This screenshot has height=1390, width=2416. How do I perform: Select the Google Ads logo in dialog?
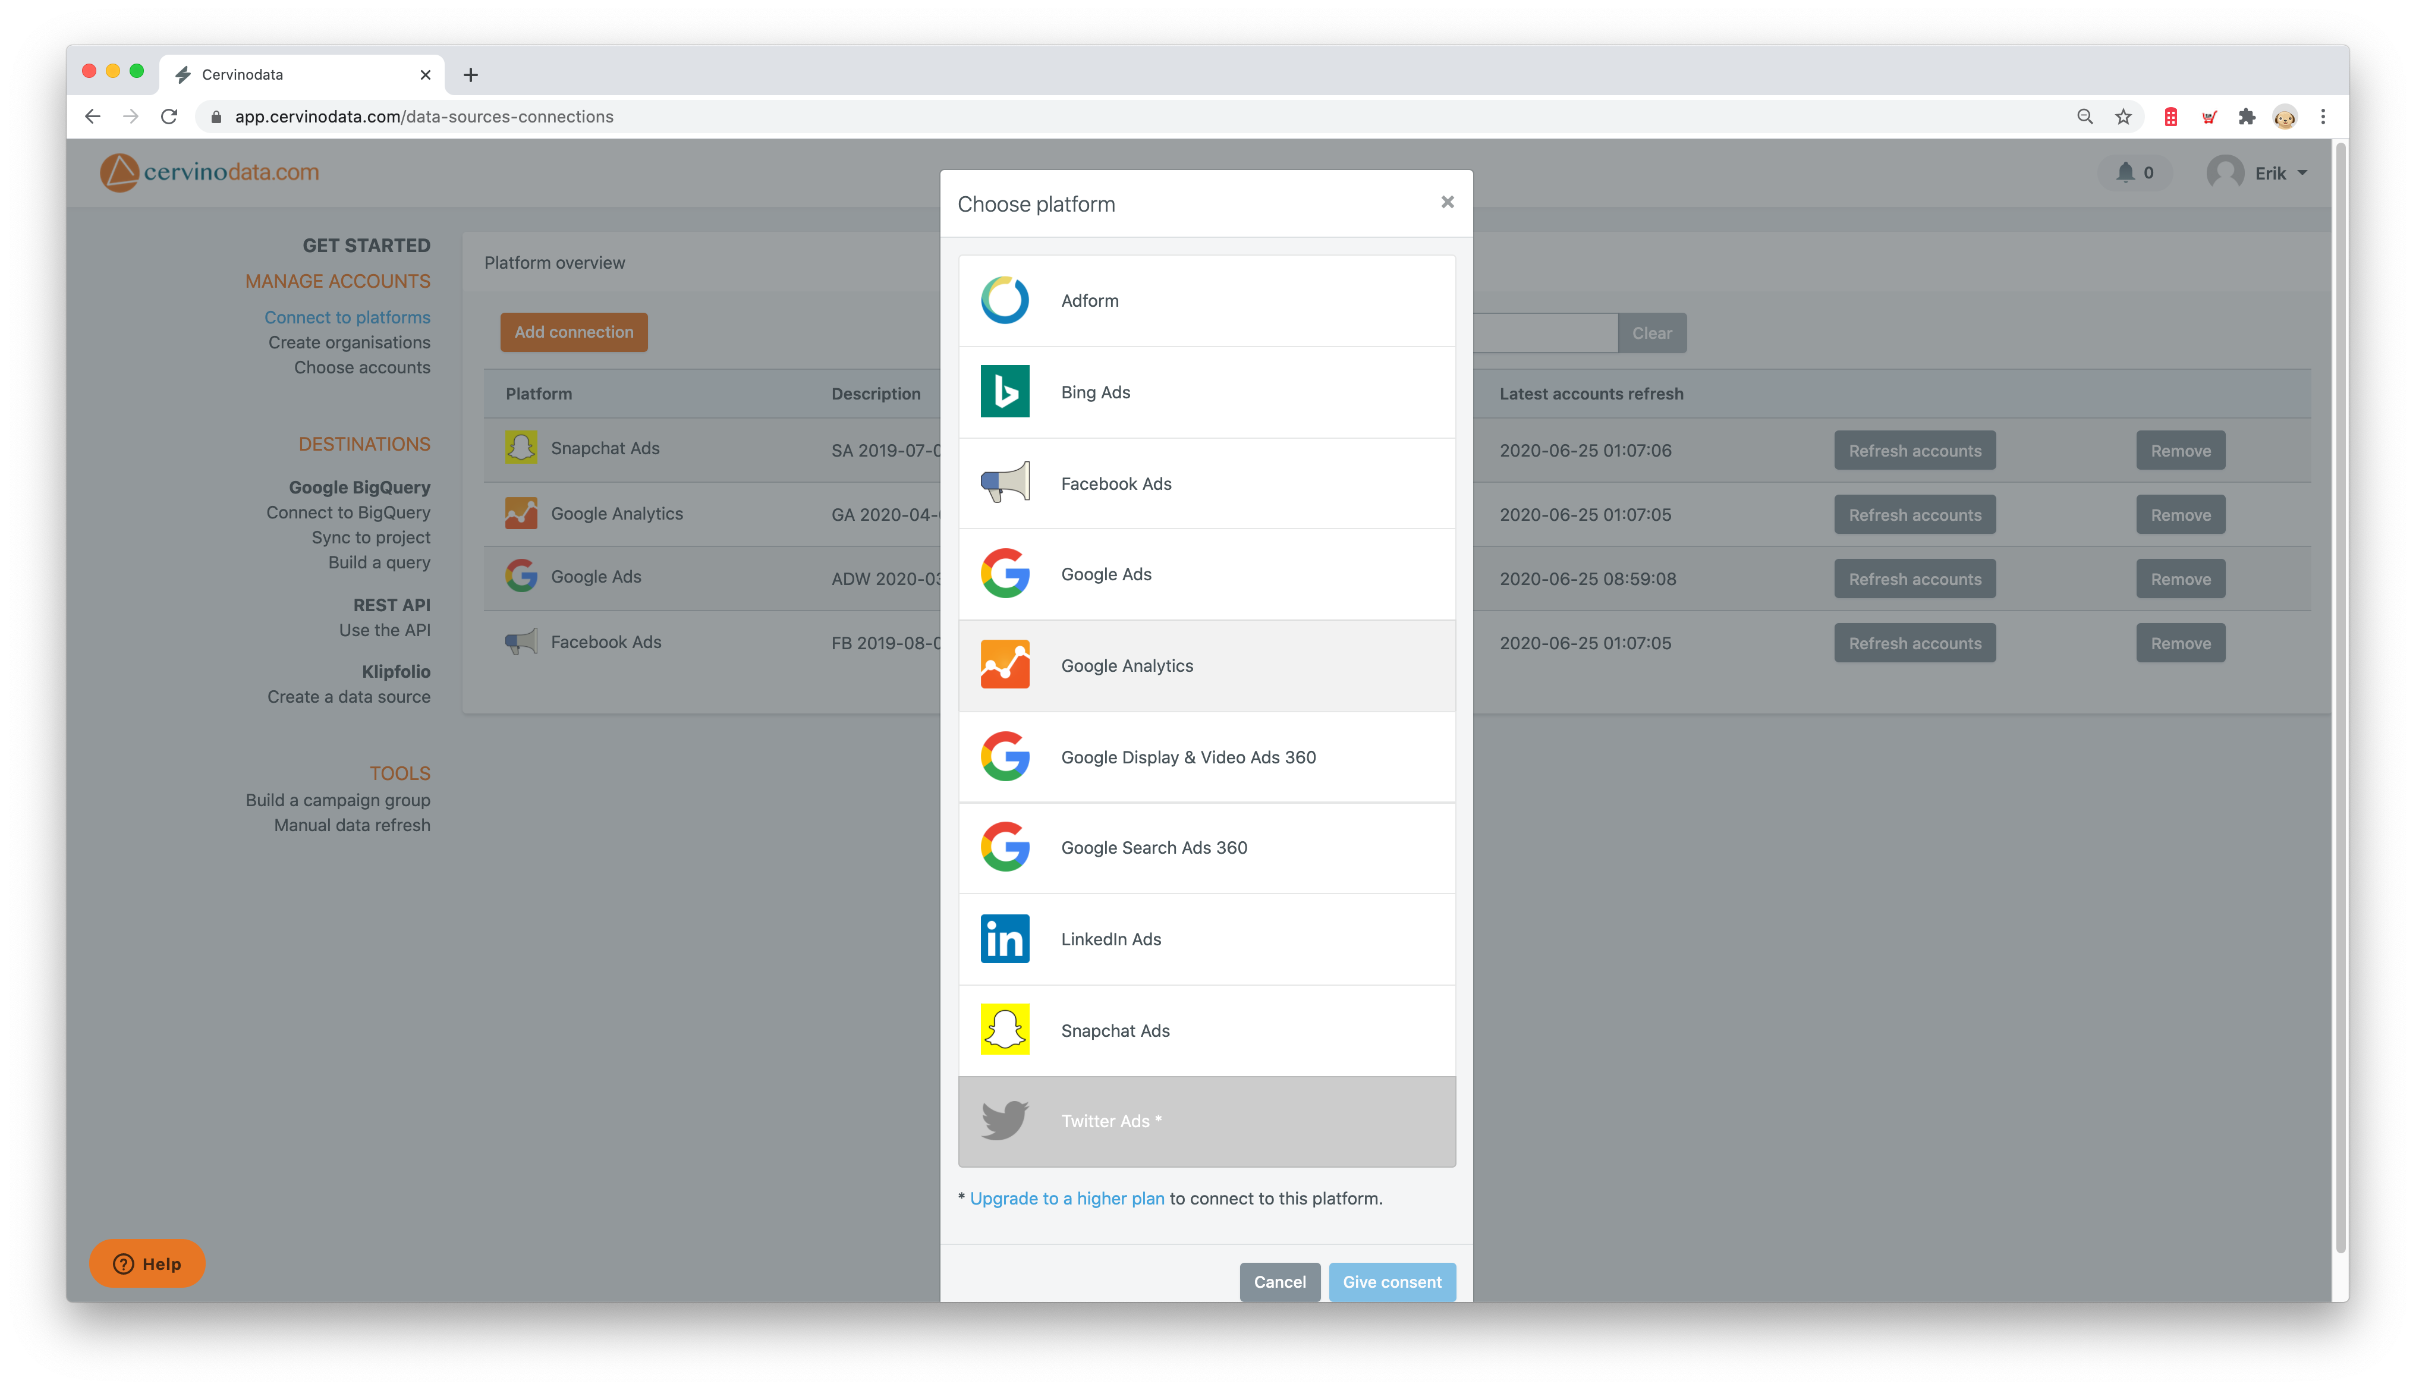point(1004,574)
